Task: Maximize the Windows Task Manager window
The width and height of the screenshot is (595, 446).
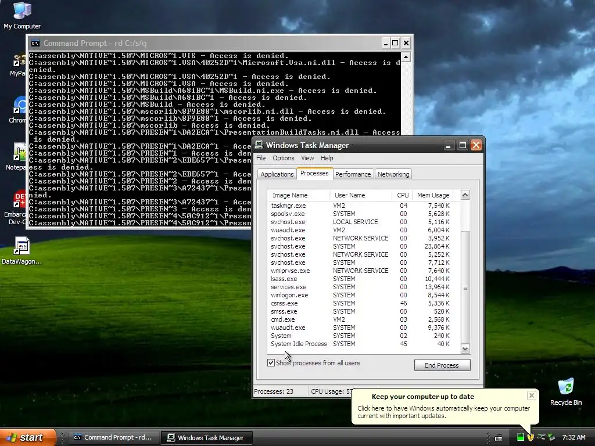Action: (x=462, y=145)
